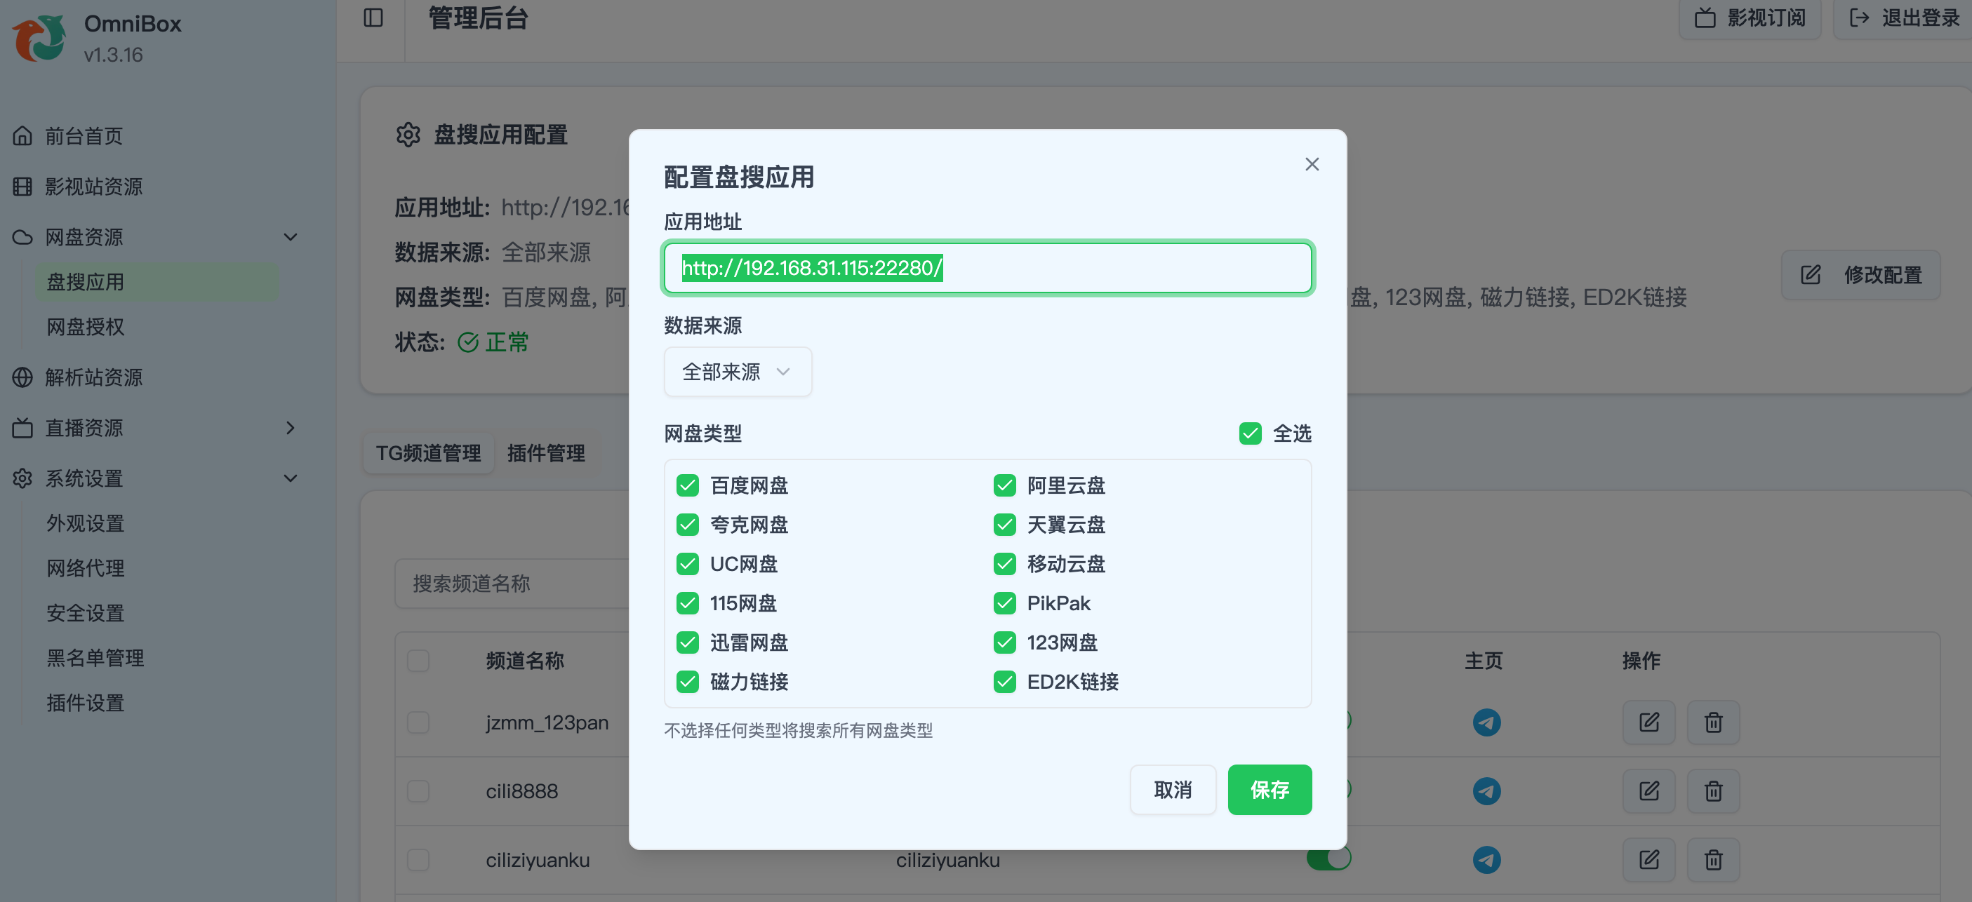Click the Telegram icon for jzmm_123pan
Screen dimensions: 1972x902
1486,722
